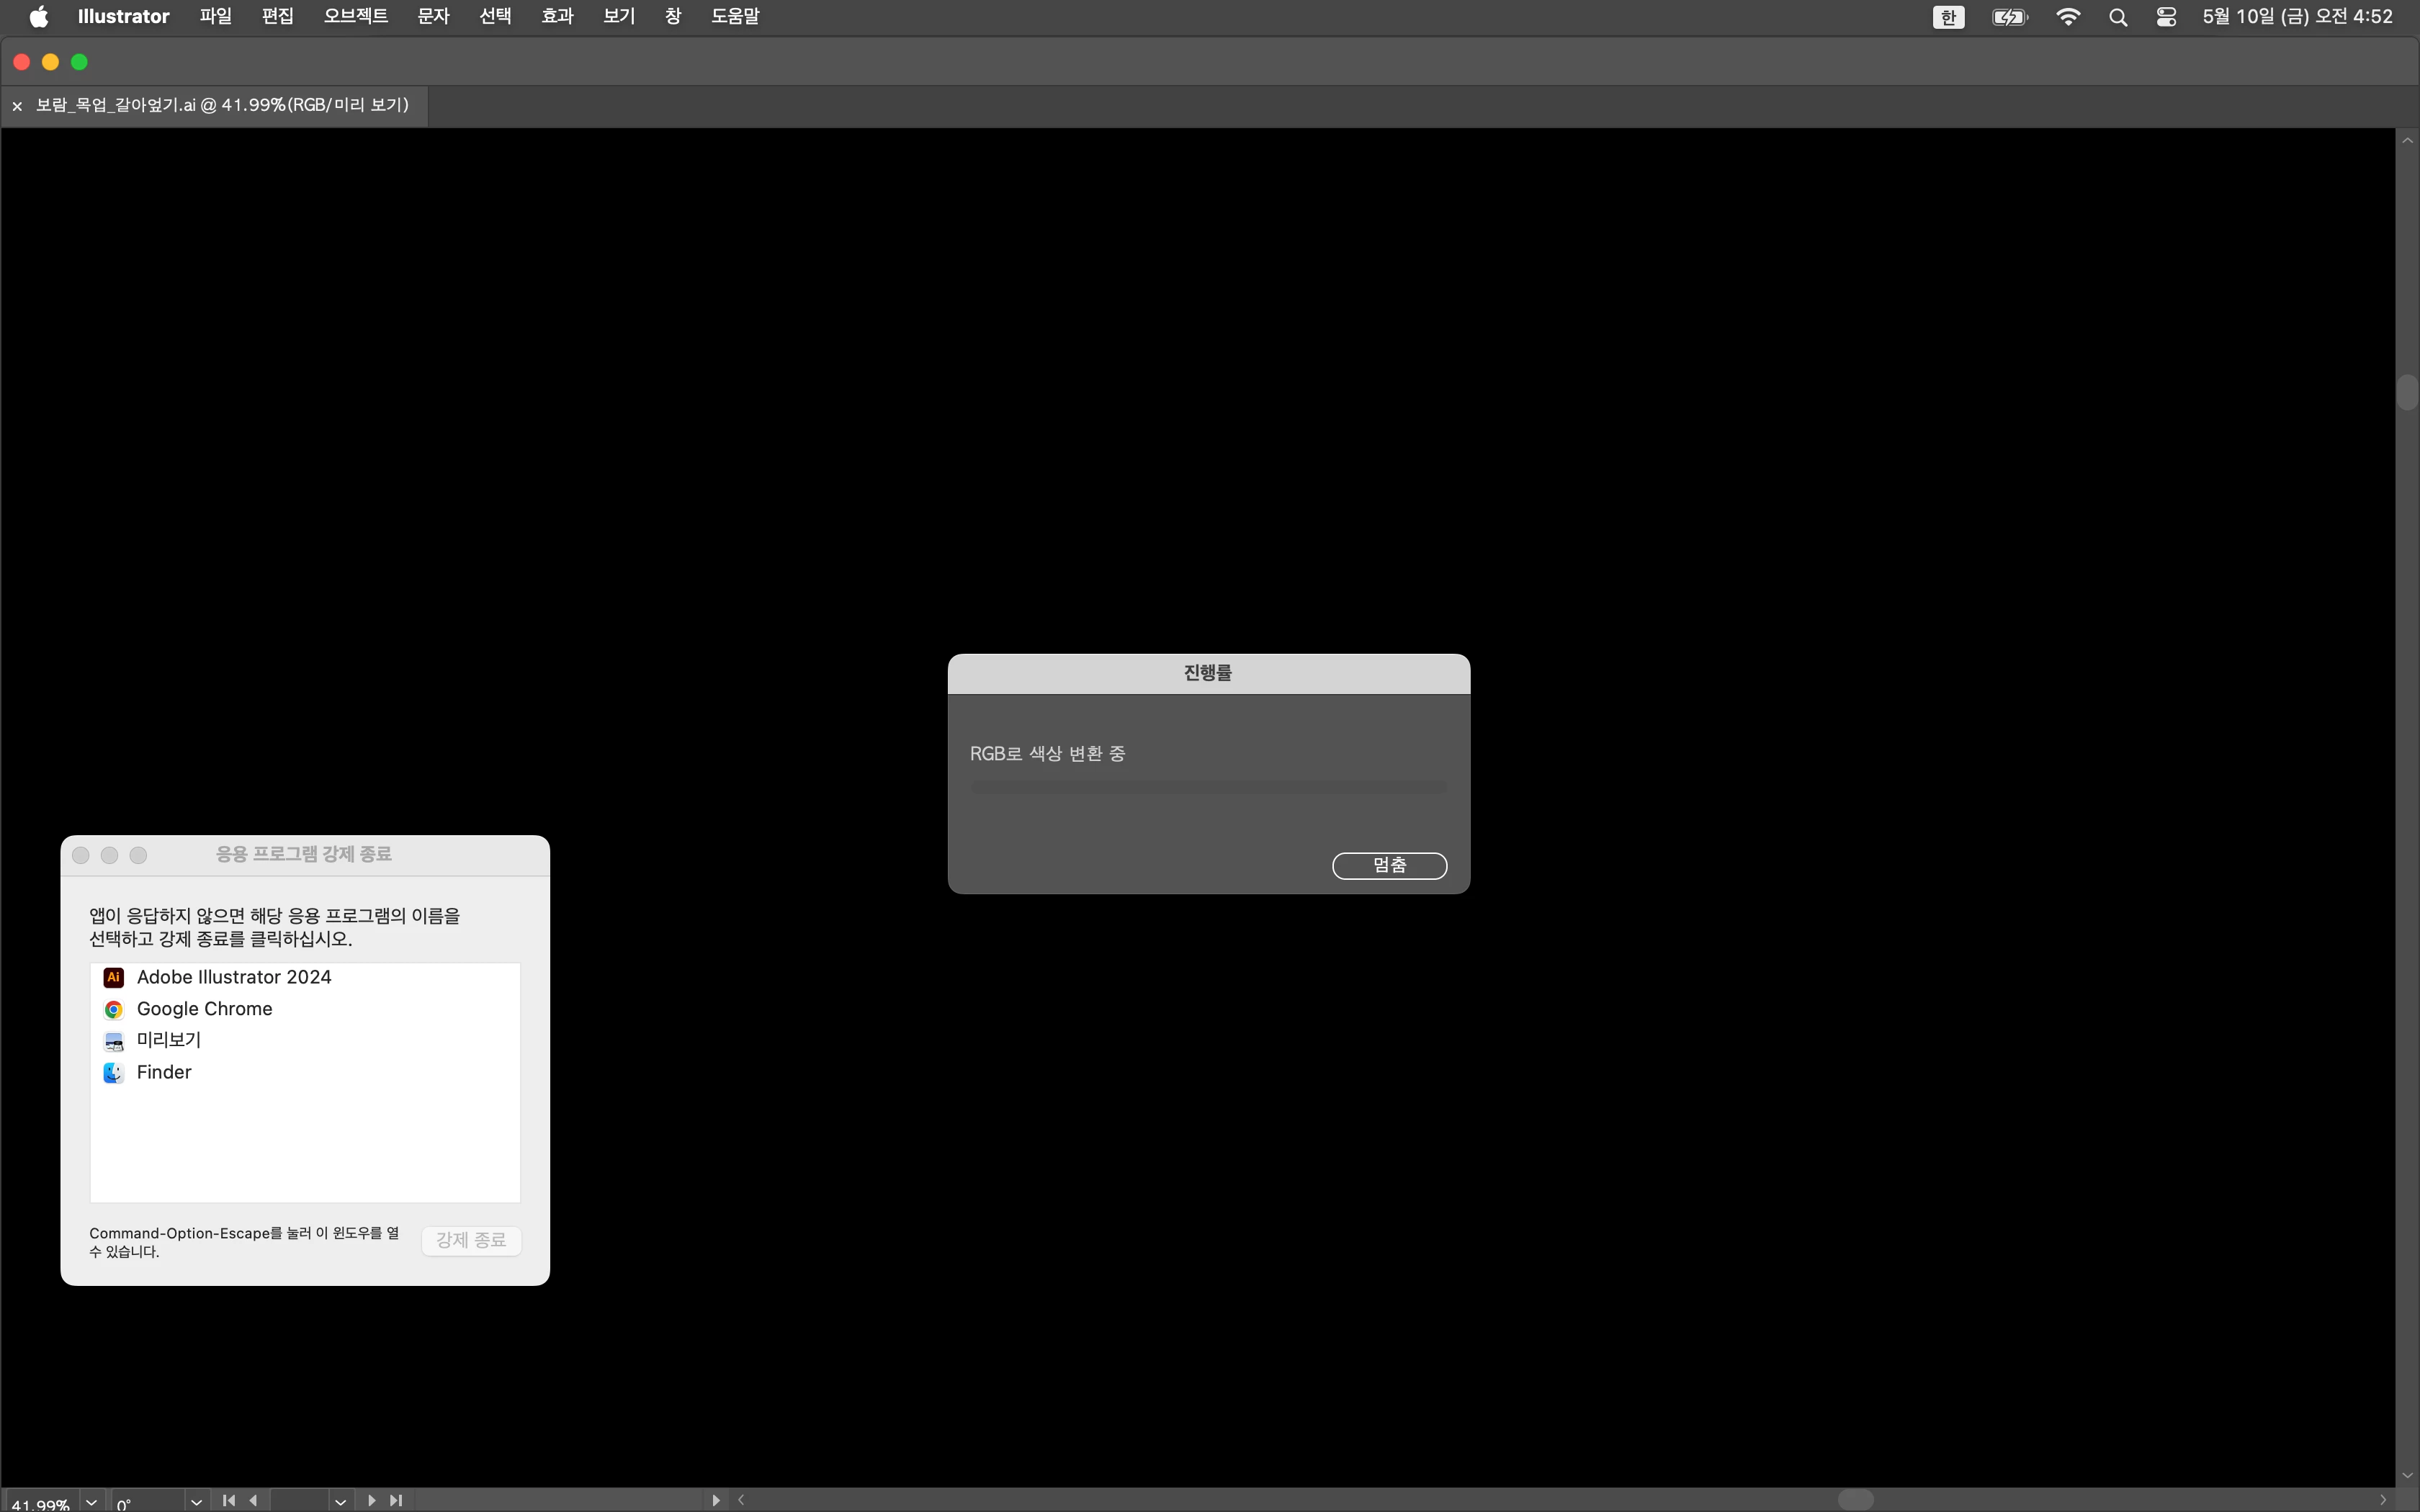2420x1512 pixels.
Task: Go to the previous artboard arrow
Action: [253, 1500]
